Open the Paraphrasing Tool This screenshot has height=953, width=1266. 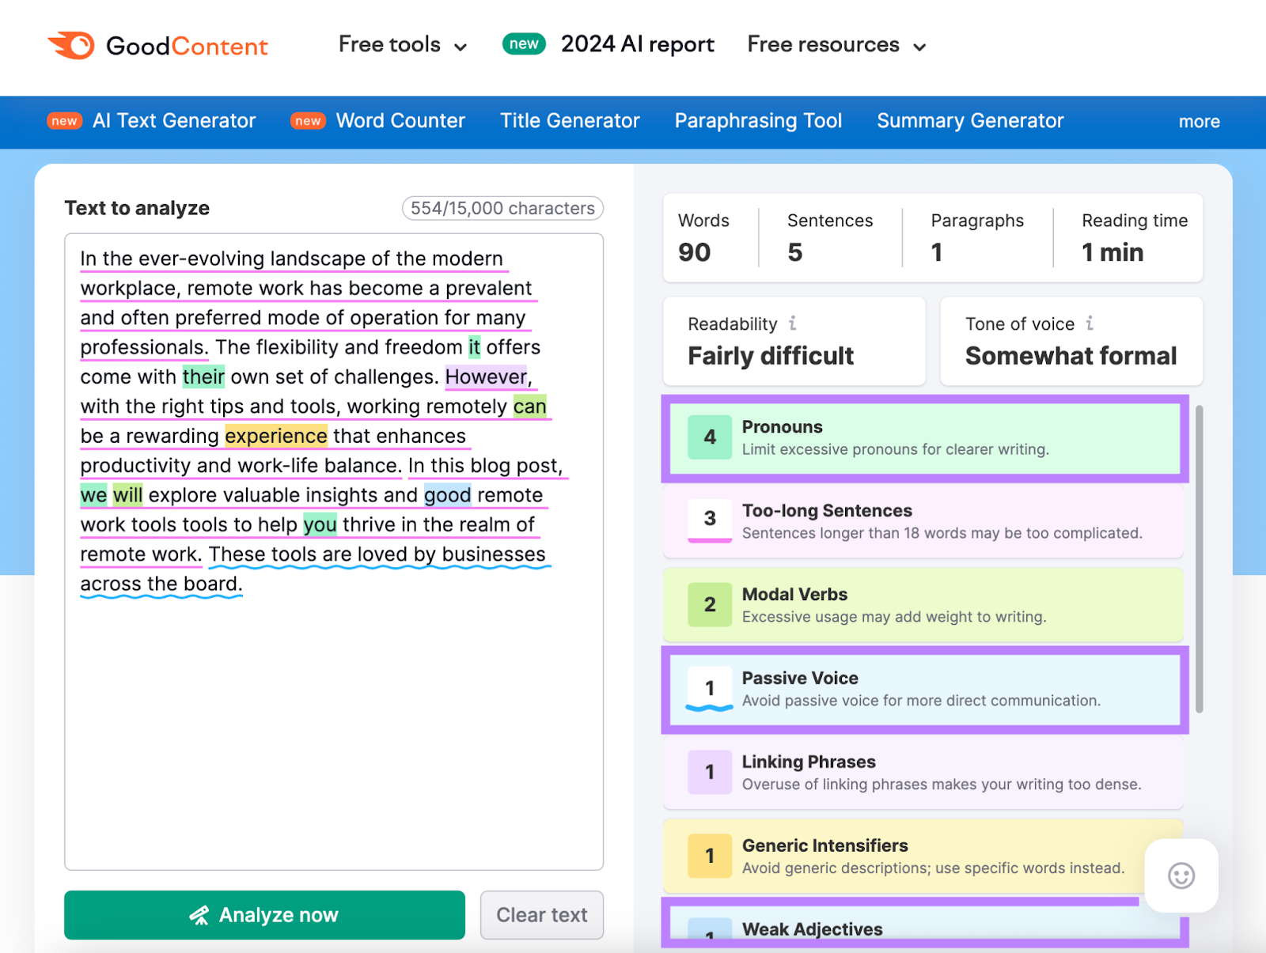(x=758, y=121)
